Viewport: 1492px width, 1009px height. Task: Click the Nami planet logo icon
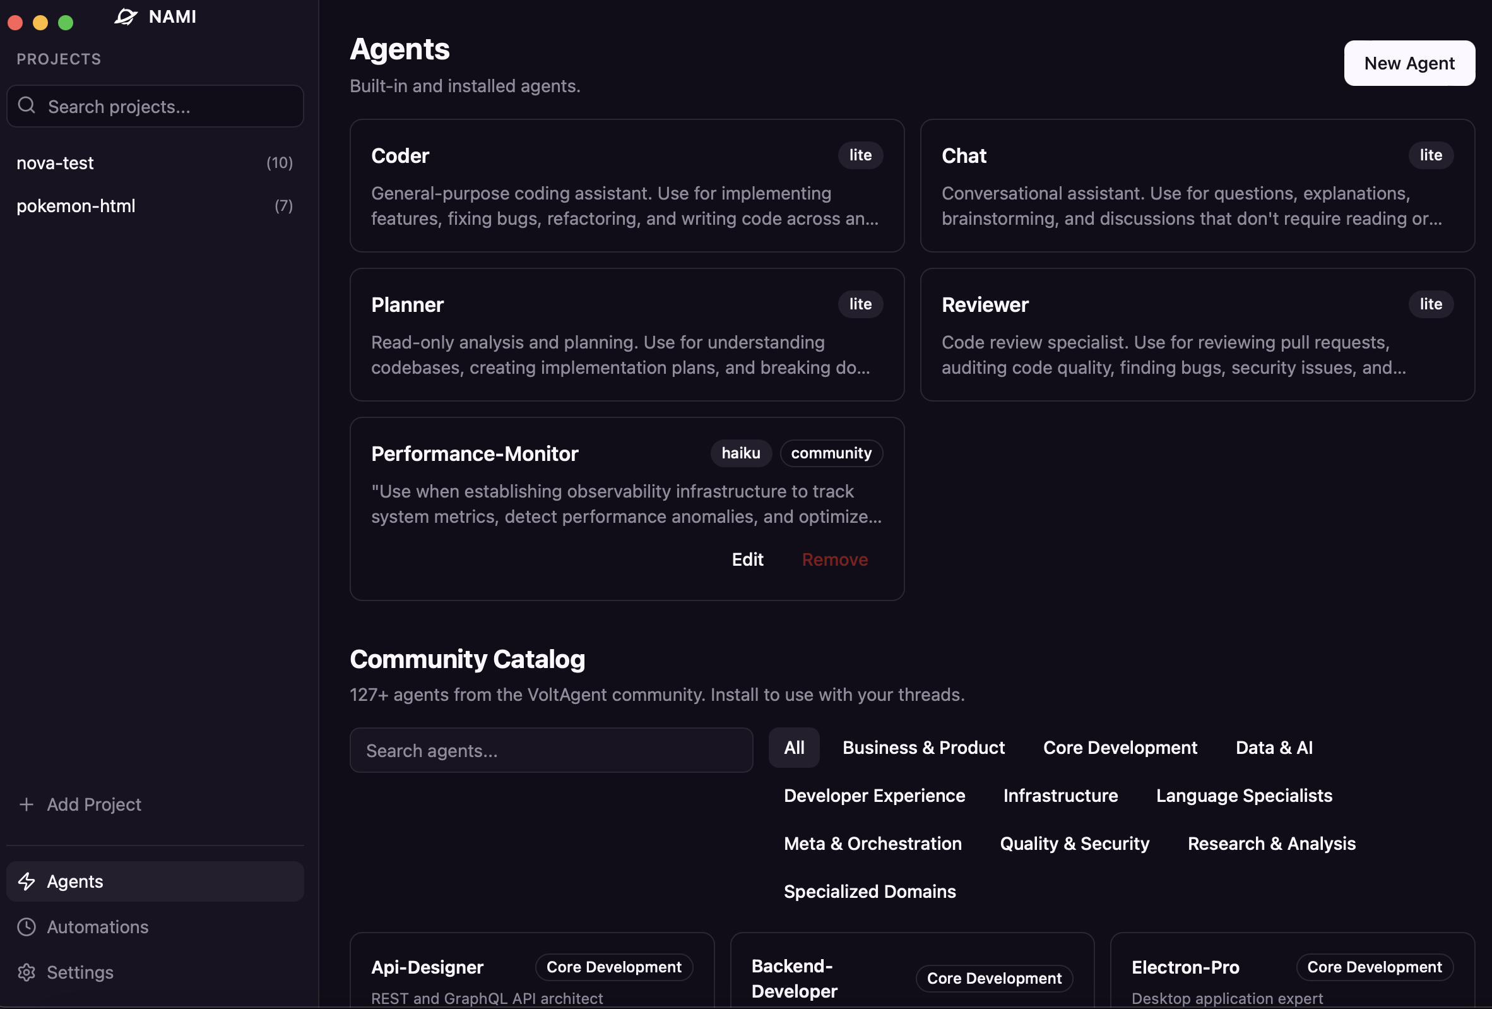click(126, 16)
